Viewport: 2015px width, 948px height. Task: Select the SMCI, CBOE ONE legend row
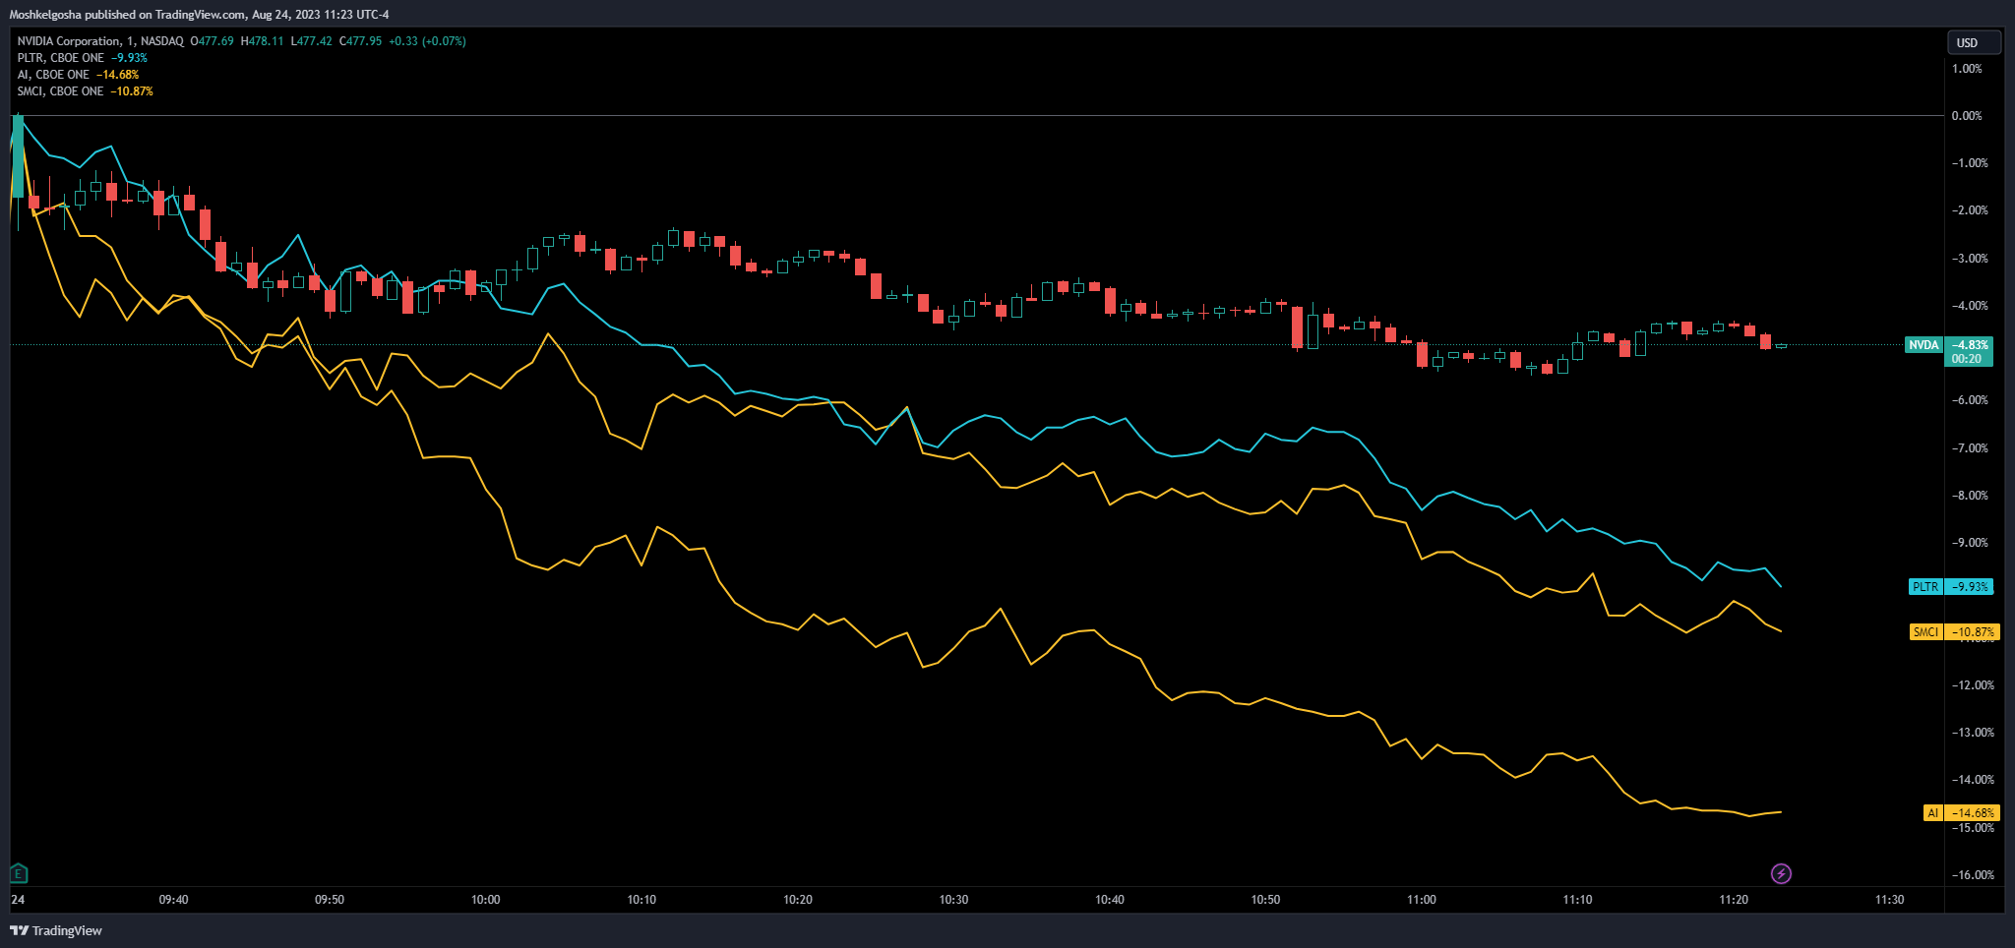(x=85, y=91)
